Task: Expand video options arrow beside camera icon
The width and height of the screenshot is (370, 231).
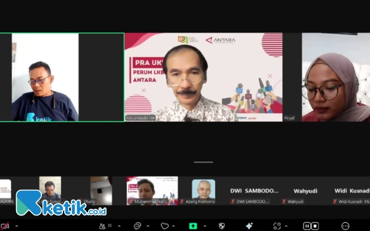Action: (x=17, y=226)
